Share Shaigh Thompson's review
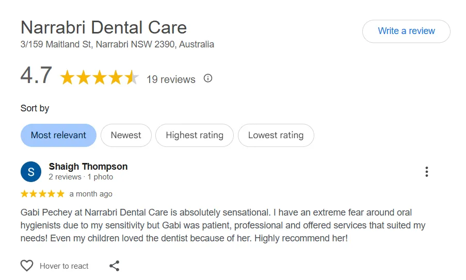466x280 pixels. point(115,266)
